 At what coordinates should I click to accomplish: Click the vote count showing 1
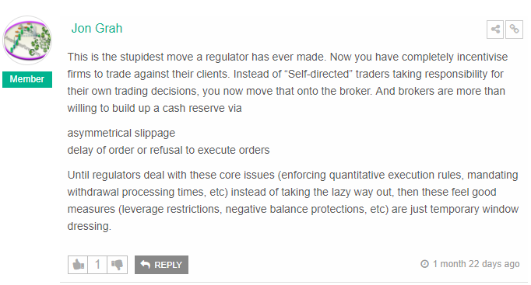tap(97, 264)
